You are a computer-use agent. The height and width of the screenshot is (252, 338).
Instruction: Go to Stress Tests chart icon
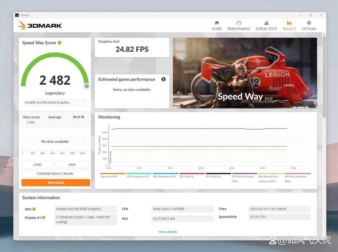(266, 23)
